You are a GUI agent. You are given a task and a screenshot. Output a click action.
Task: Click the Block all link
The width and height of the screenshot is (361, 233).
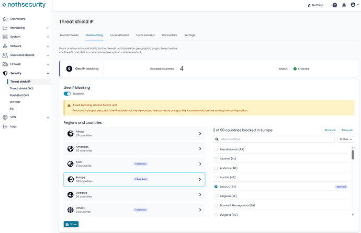point(330,130)
